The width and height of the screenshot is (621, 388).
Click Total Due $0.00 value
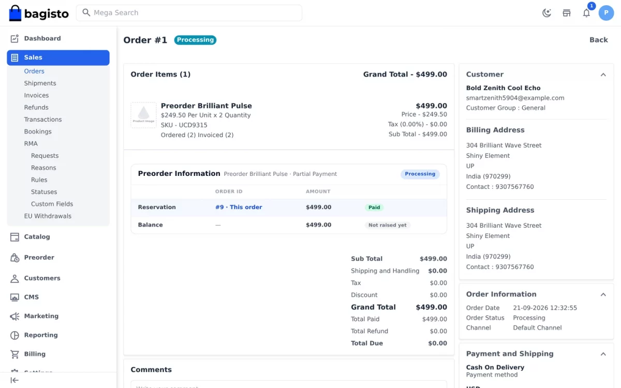[438, 343]
